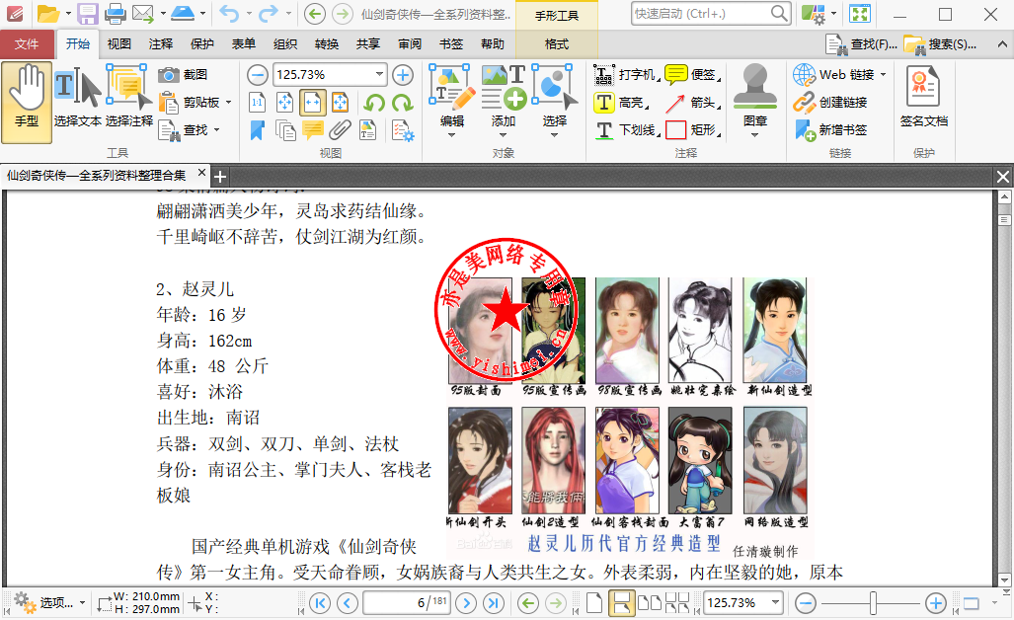The height and width of the screenshot is (620, 1014).
Task: Click the fit visible icon with the orange border
Action: [x=340, y=102]
